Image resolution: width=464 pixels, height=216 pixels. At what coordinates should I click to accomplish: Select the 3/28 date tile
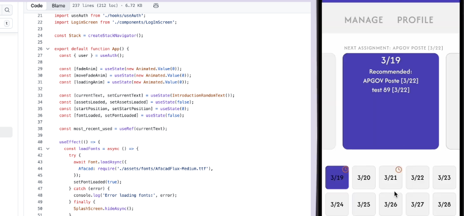(x=444, y=204)
